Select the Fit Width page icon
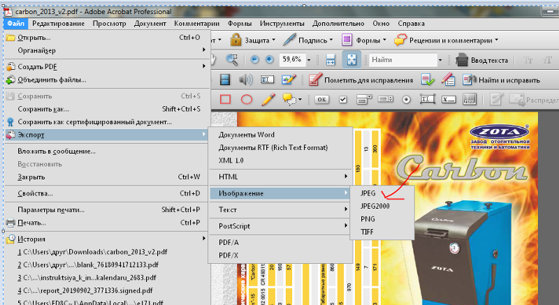The width and height of the screenshot is (559, 305). point(331,60)
